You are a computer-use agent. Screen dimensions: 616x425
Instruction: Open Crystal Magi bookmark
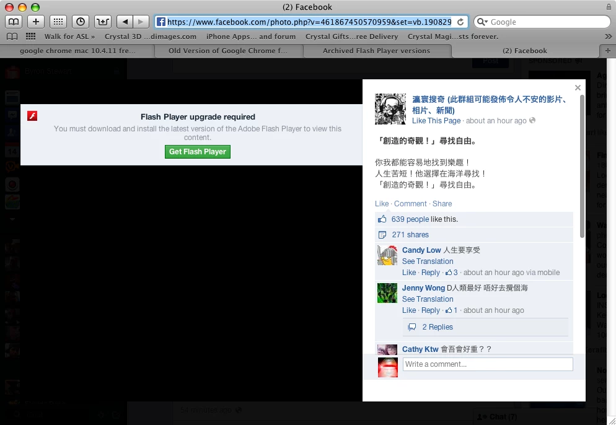point(453,37)
